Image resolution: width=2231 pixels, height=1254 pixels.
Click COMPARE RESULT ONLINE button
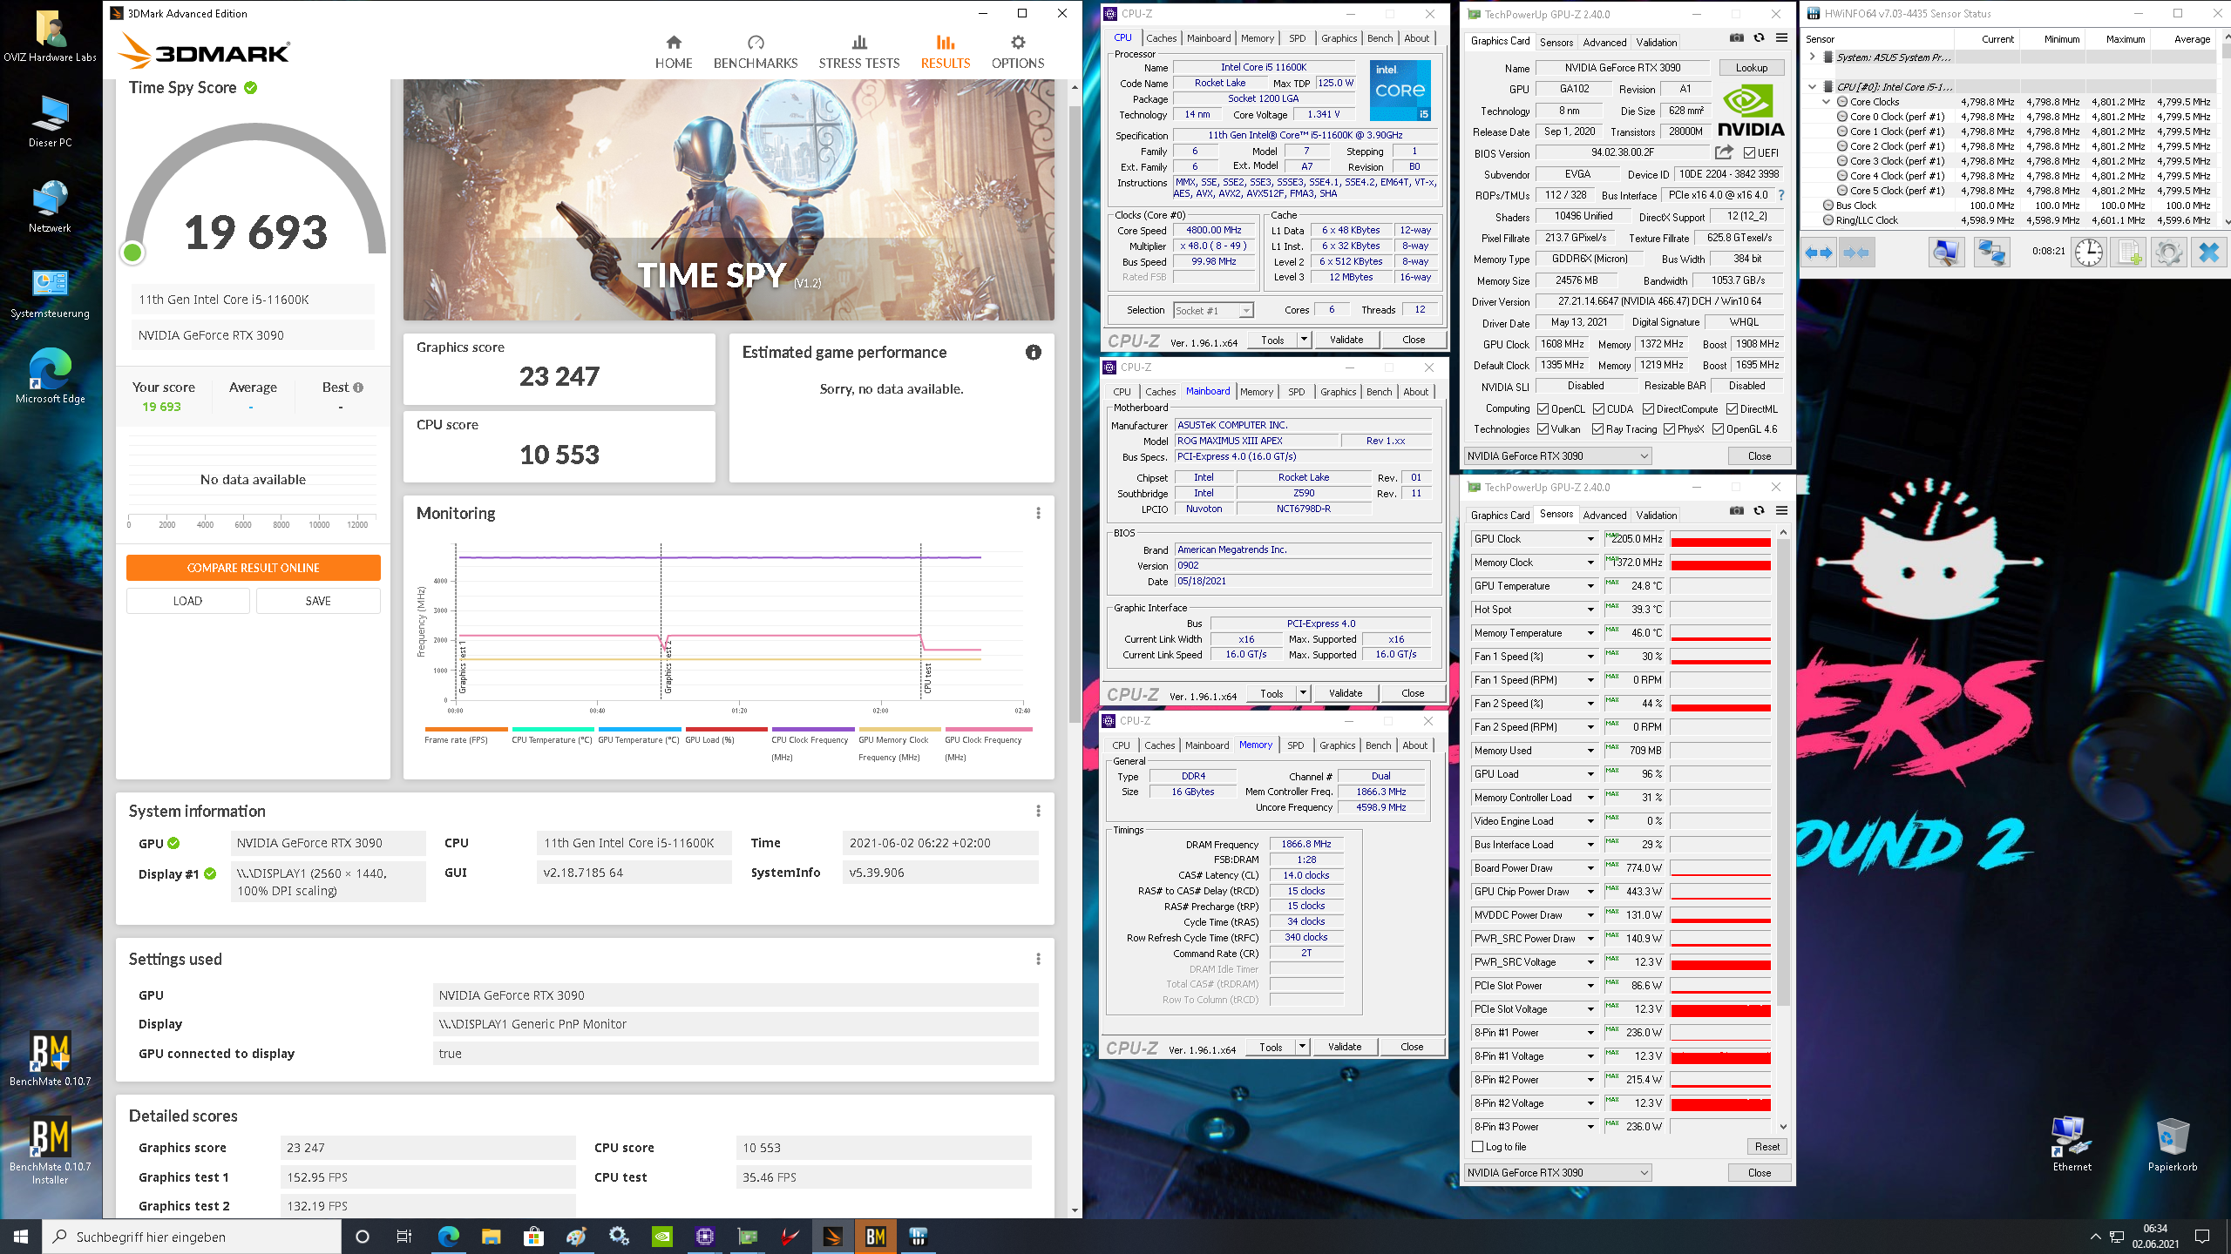pos(253,568)
